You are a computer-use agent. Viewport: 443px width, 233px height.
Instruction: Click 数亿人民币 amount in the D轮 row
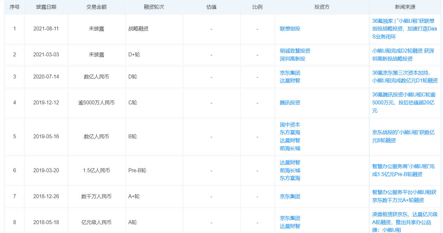coord(96,77)
